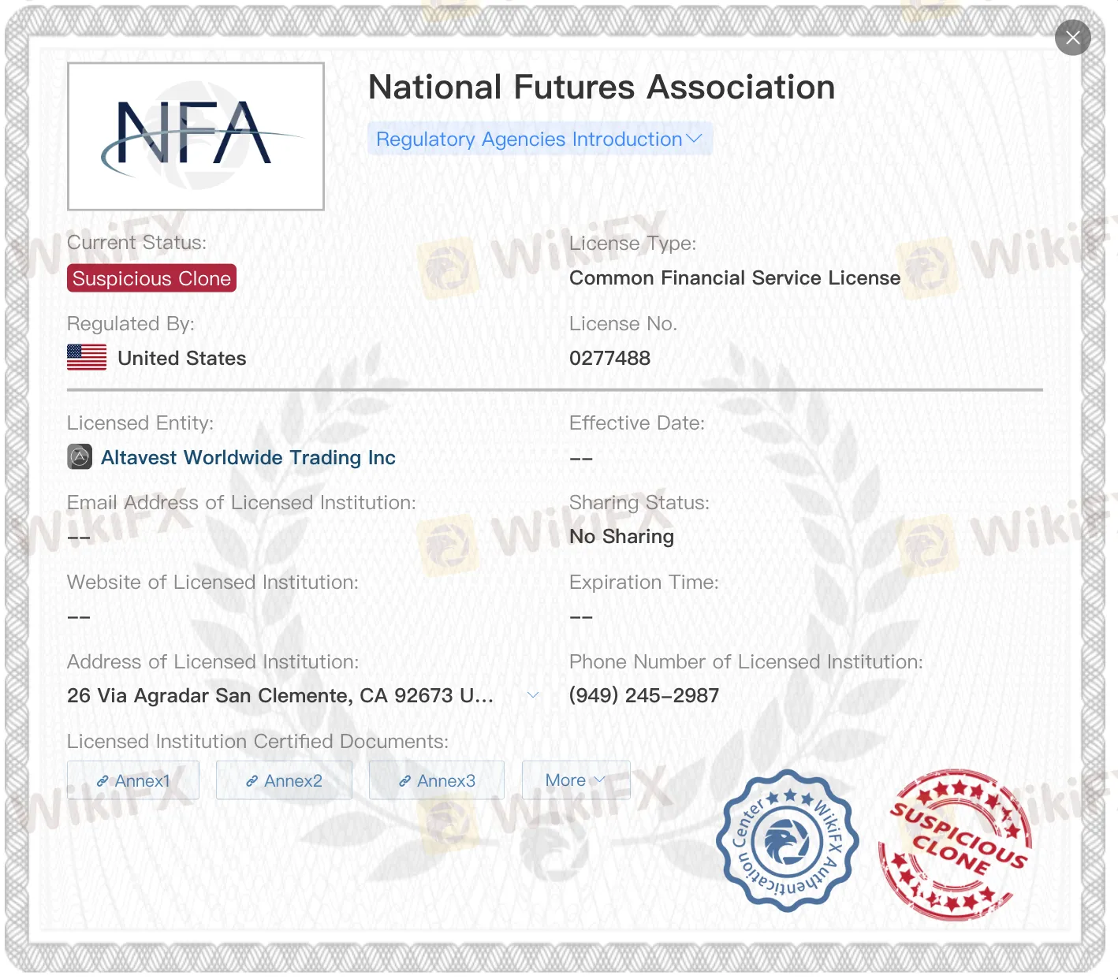Click the Altavest broker avatar icon
The width and height of the screenshot is (1118, 979).
coord(79,457)
